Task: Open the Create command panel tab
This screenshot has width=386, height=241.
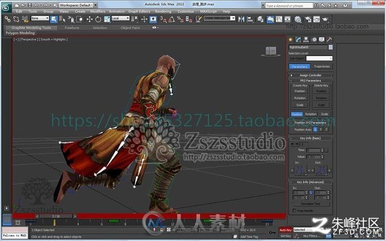Action: 291,39
